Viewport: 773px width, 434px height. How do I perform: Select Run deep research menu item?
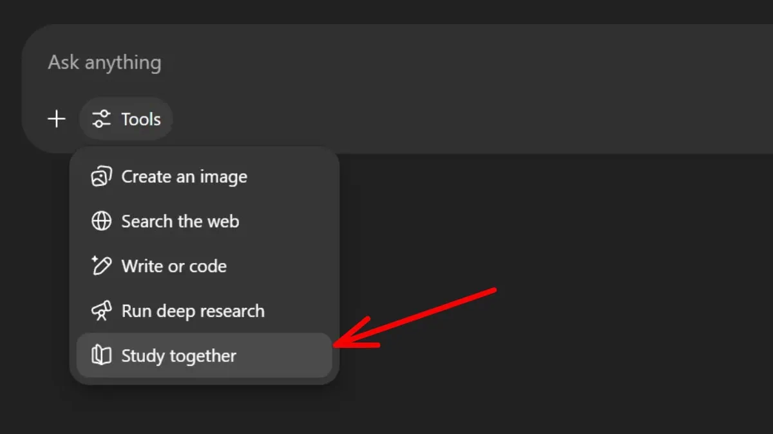[193, 311]
